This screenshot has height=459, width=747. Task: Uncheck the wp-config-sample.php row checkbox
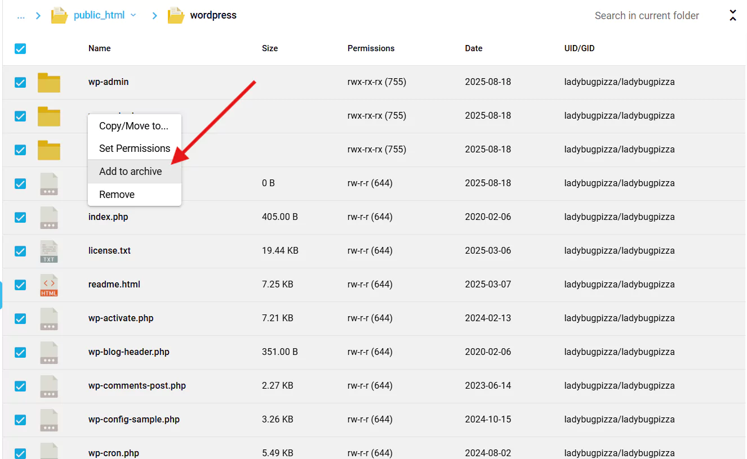[20, 420]
